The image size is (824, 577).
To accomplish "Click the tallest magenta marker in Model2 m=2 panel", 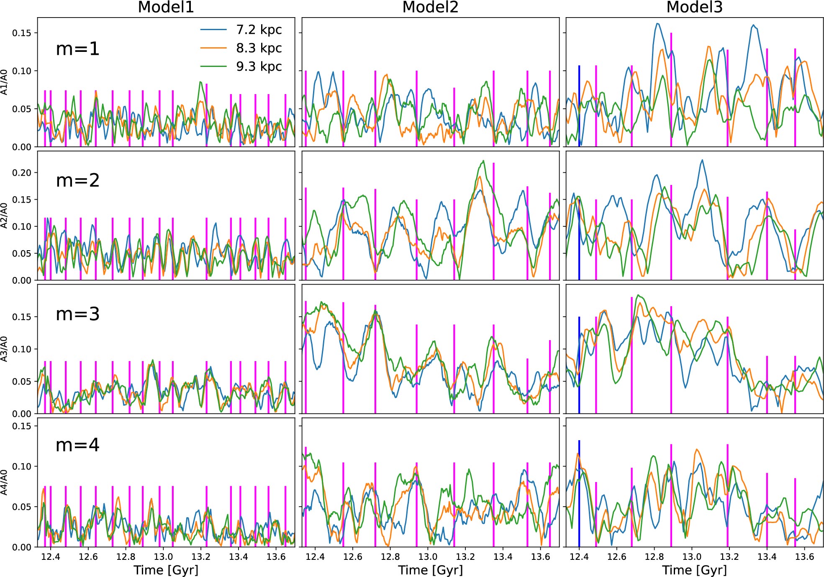I will click(x=494, y=221).
